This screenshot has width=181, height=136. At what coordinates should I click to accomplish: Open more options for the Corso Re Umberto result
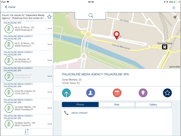pos(50,92)
